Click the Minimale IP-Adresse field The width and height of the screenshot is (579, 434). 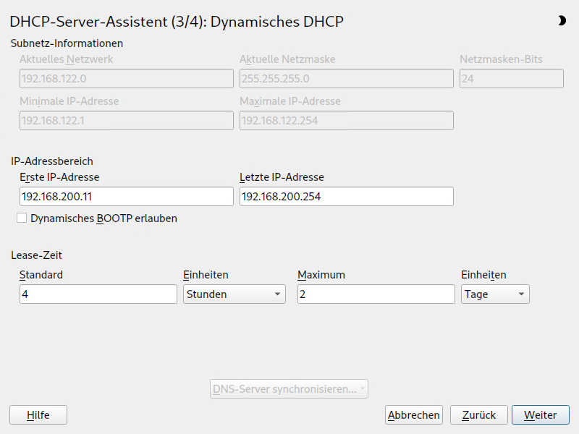(x=127, y=121)
